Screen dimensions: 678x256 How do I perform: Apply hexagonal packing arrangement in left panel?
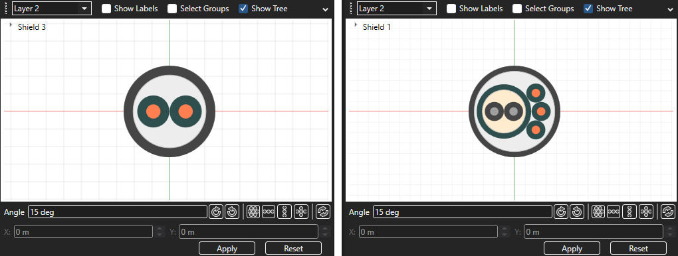coord(253,212)
